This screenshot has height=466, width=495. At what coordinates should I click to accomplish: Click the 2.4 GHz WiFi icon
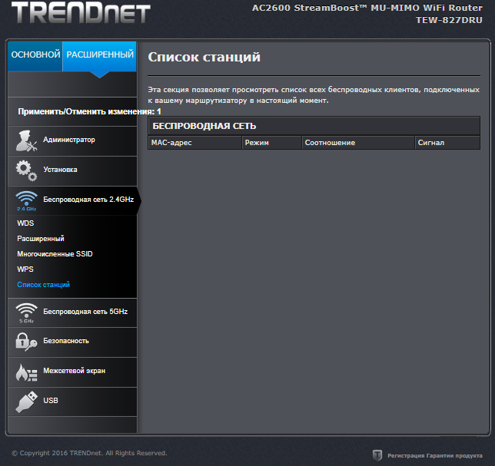(x=26, y=200)
